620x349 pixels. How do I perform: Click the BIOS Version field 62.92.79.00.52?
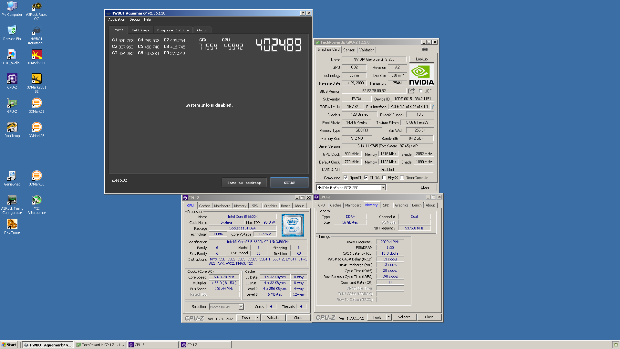(x=374, y=91)
